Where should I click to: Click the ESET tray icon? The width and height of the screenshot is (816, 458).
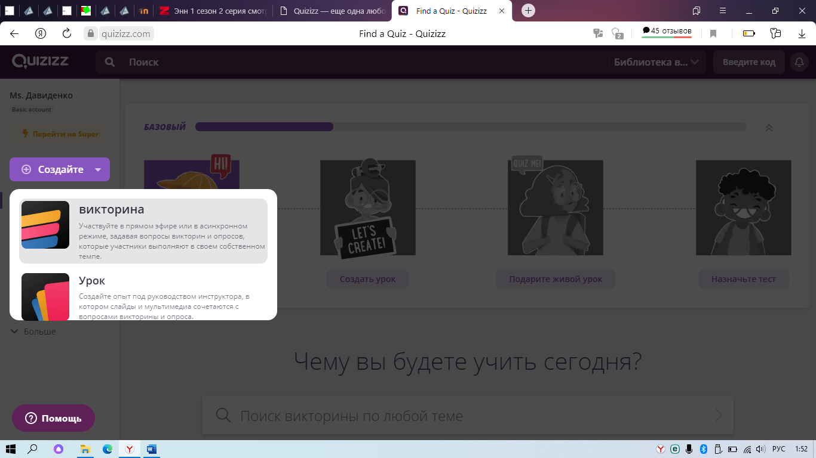tap(675, 449)
